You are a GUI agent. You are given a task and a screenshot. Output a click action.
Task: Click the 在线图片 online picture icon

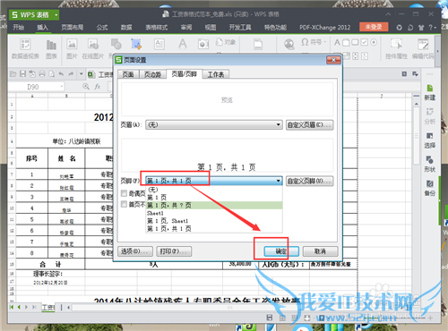point(93,45)
